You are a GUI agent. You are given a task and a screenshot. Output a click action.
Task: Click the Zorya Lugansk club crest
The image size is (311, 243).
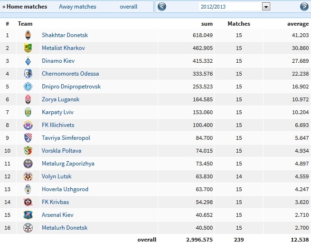point(28,99)
